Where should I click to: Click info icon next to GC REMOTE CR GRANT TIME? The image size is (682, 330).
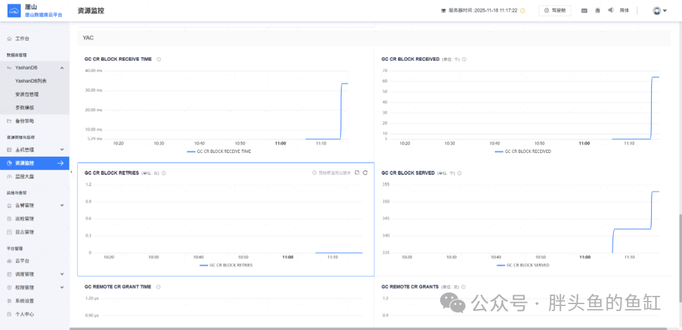159,287
